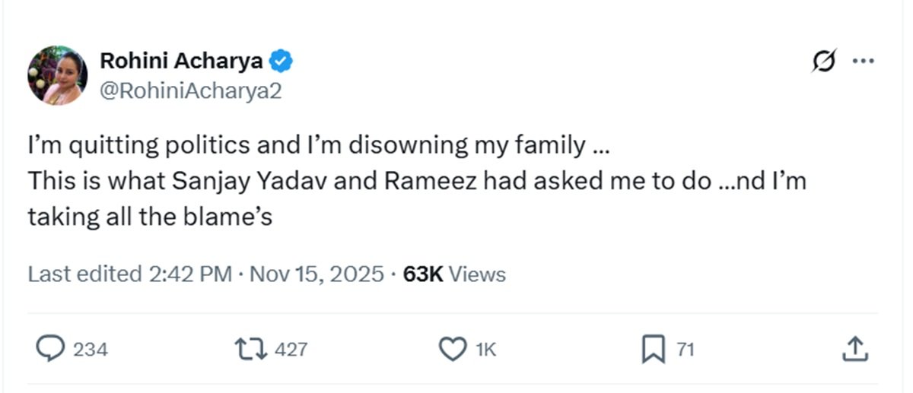
Task: View edit history via Last edited
Action: click(84, 274)
